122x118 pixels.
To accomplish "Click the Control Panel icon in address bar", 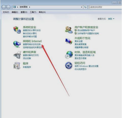I will tap(15, 7).
